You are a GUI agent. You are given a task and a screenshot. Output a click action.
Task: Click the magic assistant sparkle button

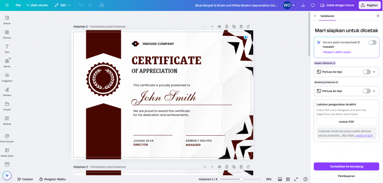7,175
